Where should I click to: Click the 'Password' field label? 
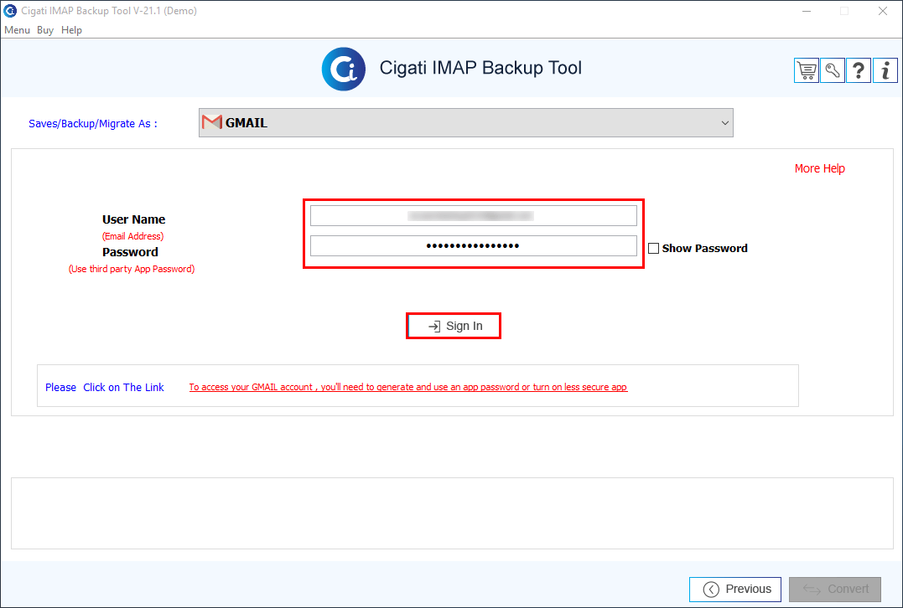click(x=130, y=252)
